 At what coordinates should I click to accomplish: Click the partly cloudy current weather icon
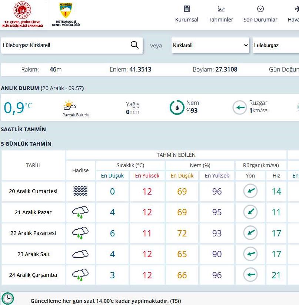70,105
